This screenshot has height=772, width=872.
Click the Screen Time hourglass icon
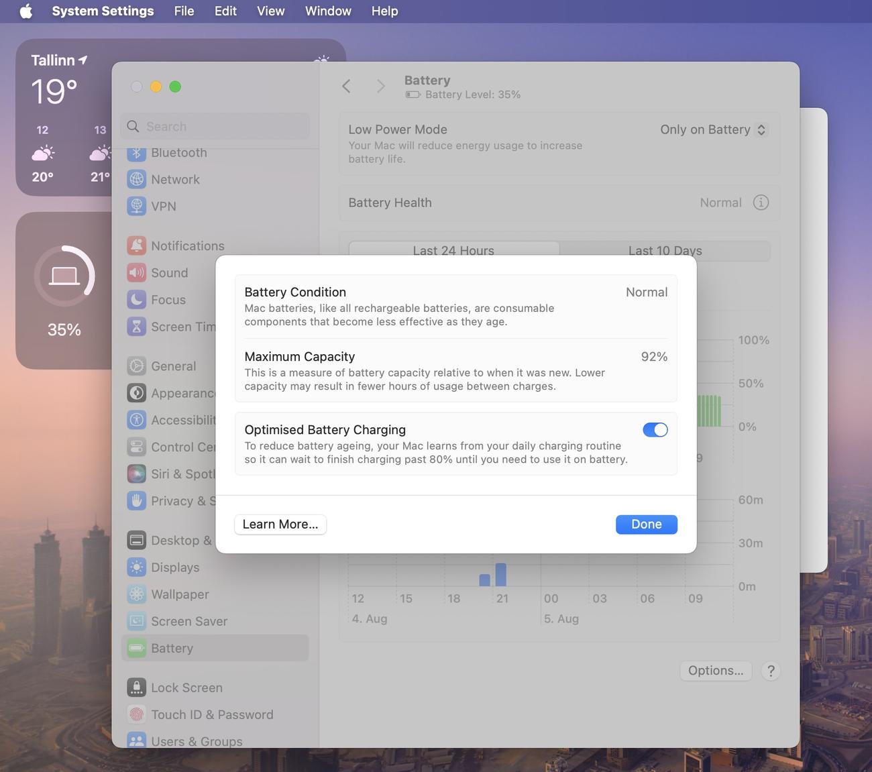[x=136, y=327]
